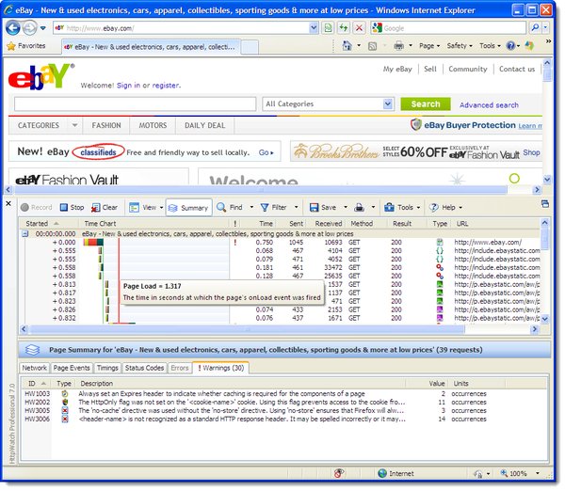Select the Status Codes tab

pyautogui.click(x=144, y=368)
